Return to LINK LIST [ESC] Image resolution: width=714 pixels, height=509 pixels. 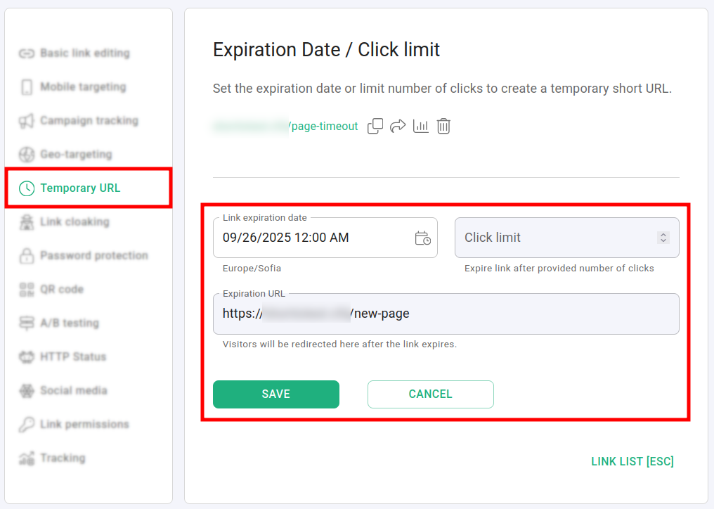(x=632, y=462)
